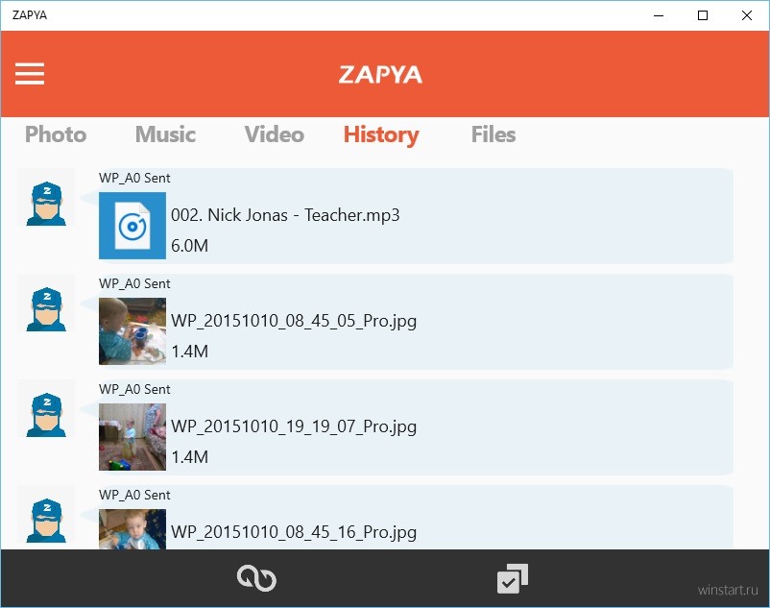Screen dimensions: 770x608
Task: Click 1.4M size under 19_19_07 photo
Action: (189, 457)
